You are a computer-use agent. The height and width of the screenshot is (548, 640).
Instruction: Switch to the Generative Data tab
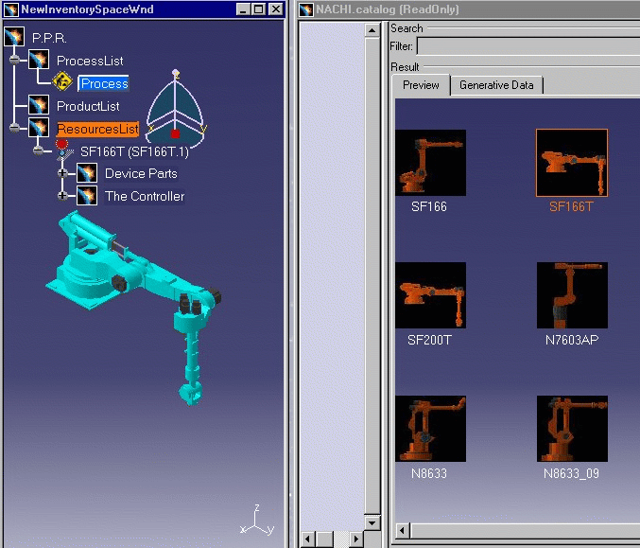pos(496,85)
